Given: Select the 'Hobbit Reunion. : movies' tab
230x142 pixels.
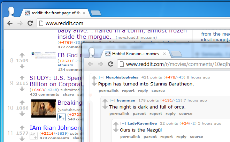Looking at the screenshot, I should [136, 54].
